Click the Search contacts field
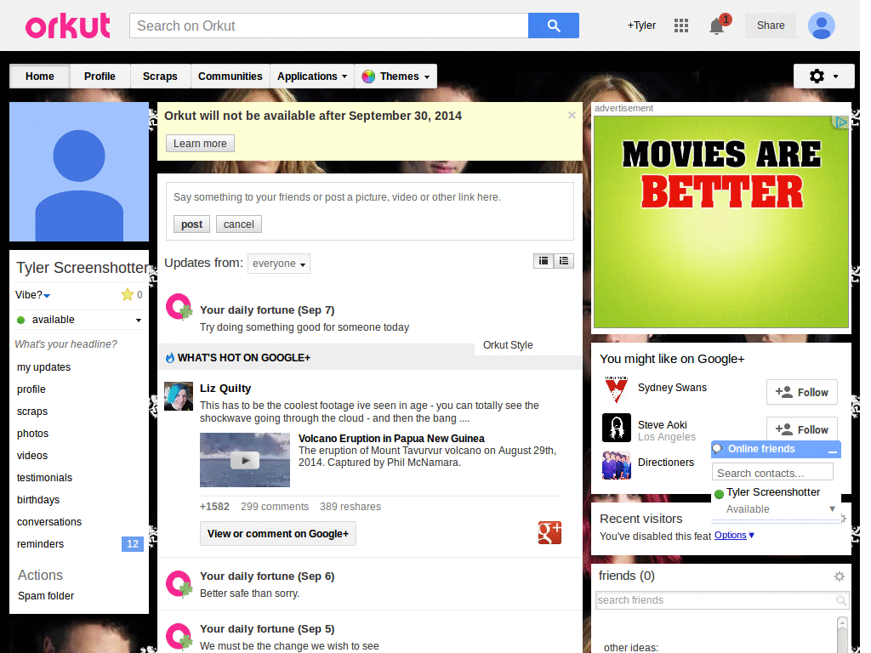The width and height of the screenshot is (871, 653). pyautogui.click(x=772, y=473)
